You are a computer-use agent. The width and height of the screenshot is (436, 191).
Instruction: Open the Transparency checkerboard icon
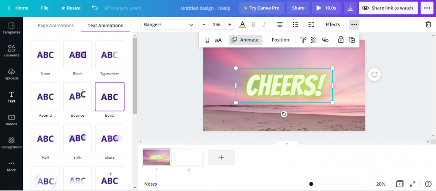pos(314,40)
